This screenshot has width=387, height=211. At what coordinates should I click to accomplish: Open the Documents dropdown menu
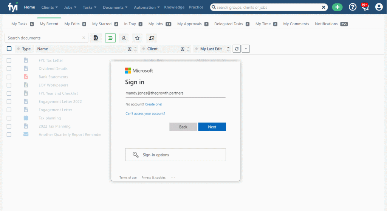[x=115, y=8]
